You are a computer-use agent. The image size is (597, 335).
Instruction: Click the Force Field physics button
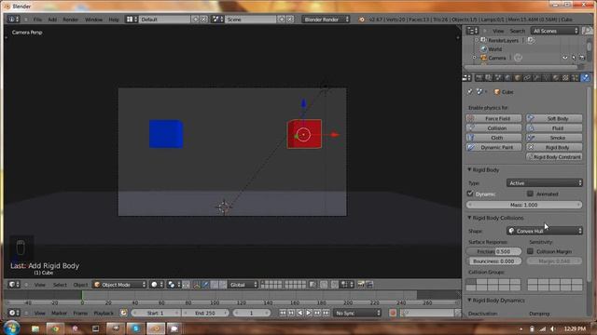493,118
